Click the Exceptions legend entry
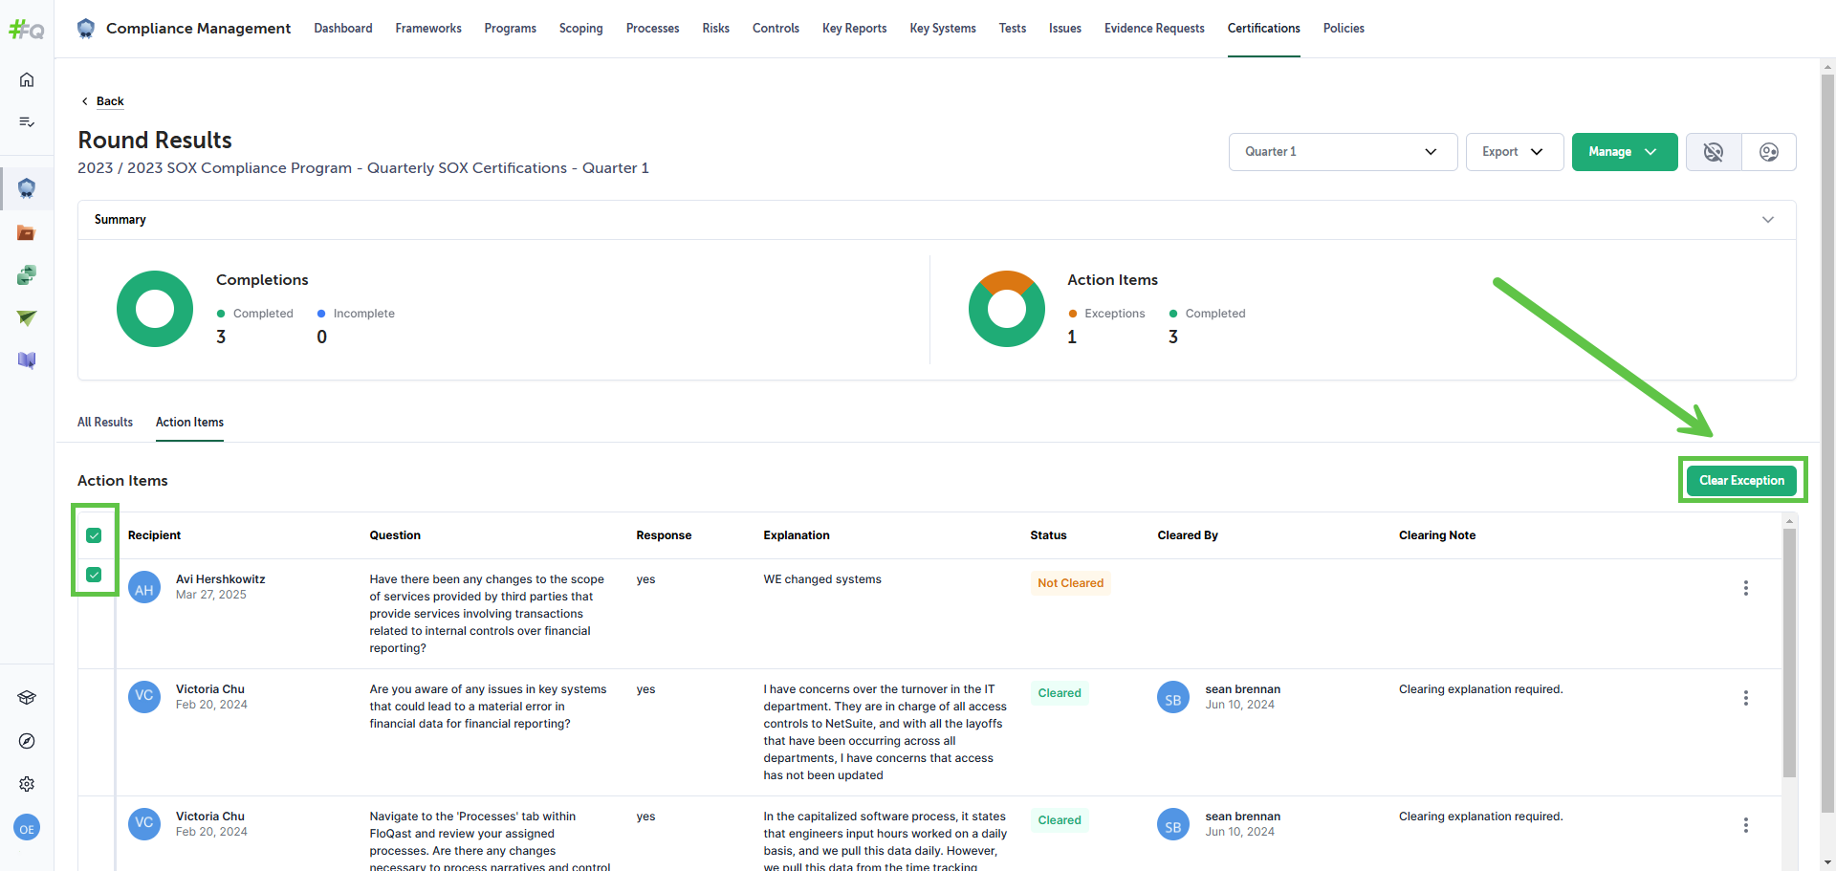The image size is (1836, 871). (x=1106, y=314)
